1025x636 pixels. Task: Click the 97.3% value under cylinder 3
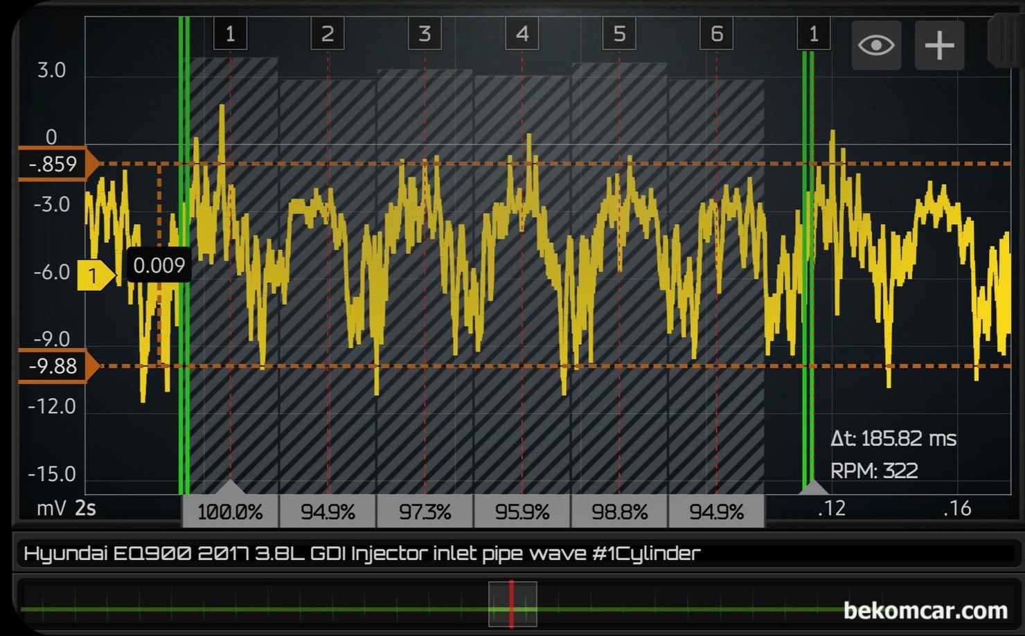(424, 512)
